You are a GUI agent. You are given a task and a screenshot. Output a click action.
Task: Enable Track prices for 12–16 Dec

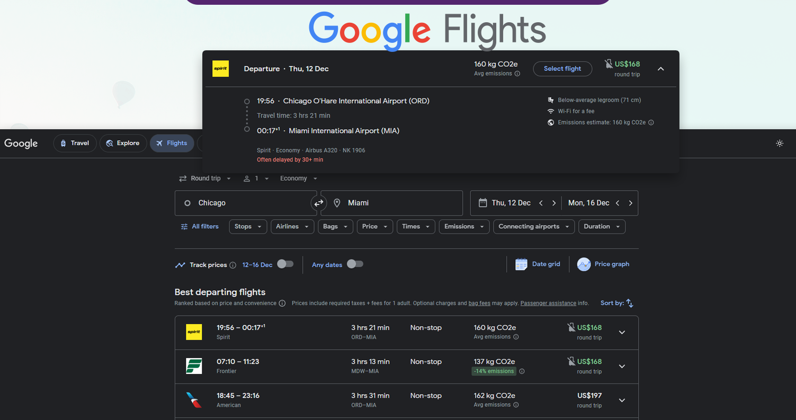(284, 264)
